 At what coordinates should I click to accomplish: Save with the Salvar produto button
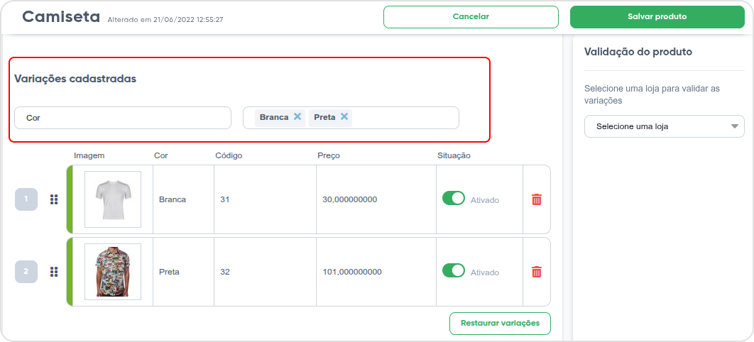[657, 17]
